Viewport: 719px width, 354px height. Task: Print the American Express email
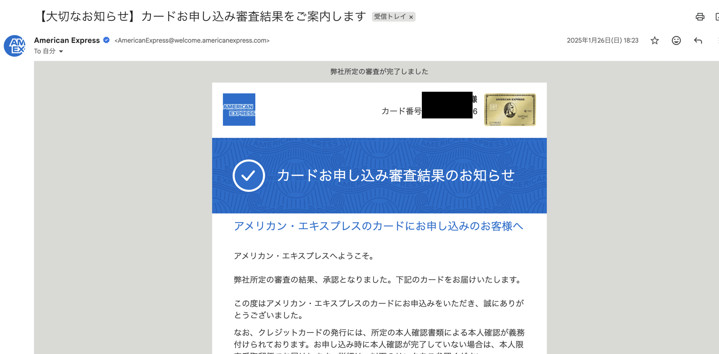coord(701,17)
